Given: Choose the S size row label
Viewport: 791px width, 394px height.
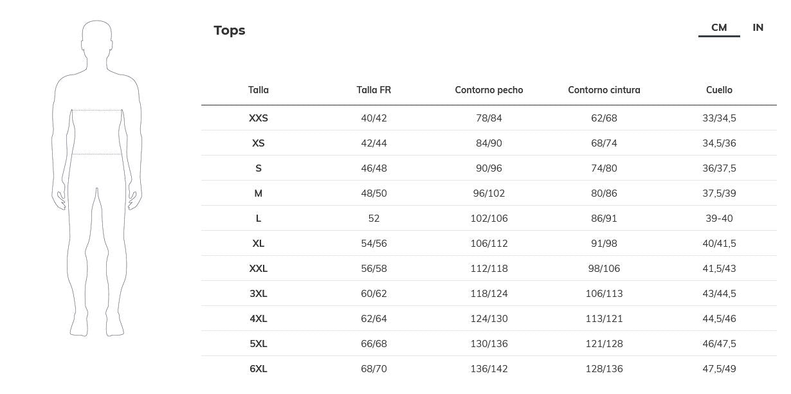Looking at the screenshot, I should [x=259, y=168].
